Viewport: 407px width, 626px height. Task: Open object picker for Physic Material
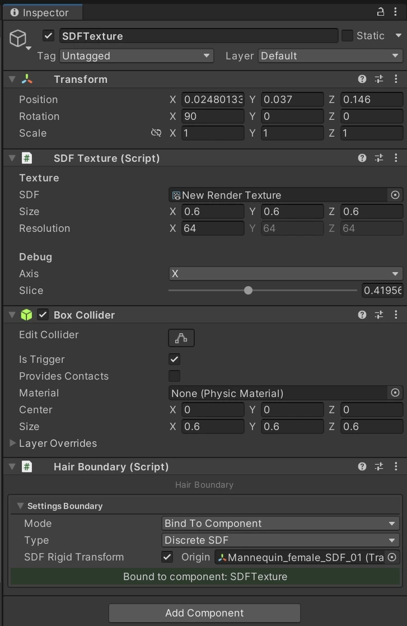pyautogui.click(x=395, y=393)
